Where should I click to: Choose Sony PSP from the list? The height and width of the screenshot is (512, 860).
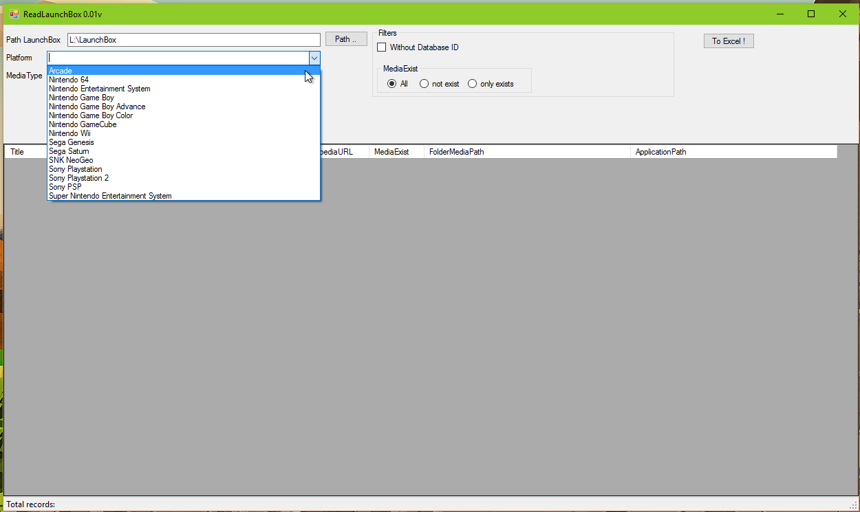pyautogui.click(x=184, y=187)
